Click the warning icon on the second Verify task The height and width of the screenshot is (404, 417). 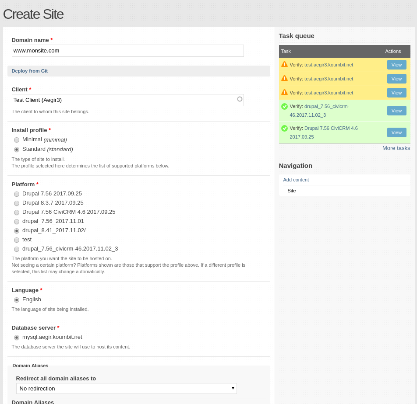pyautogui.click(x=284, y=78)
